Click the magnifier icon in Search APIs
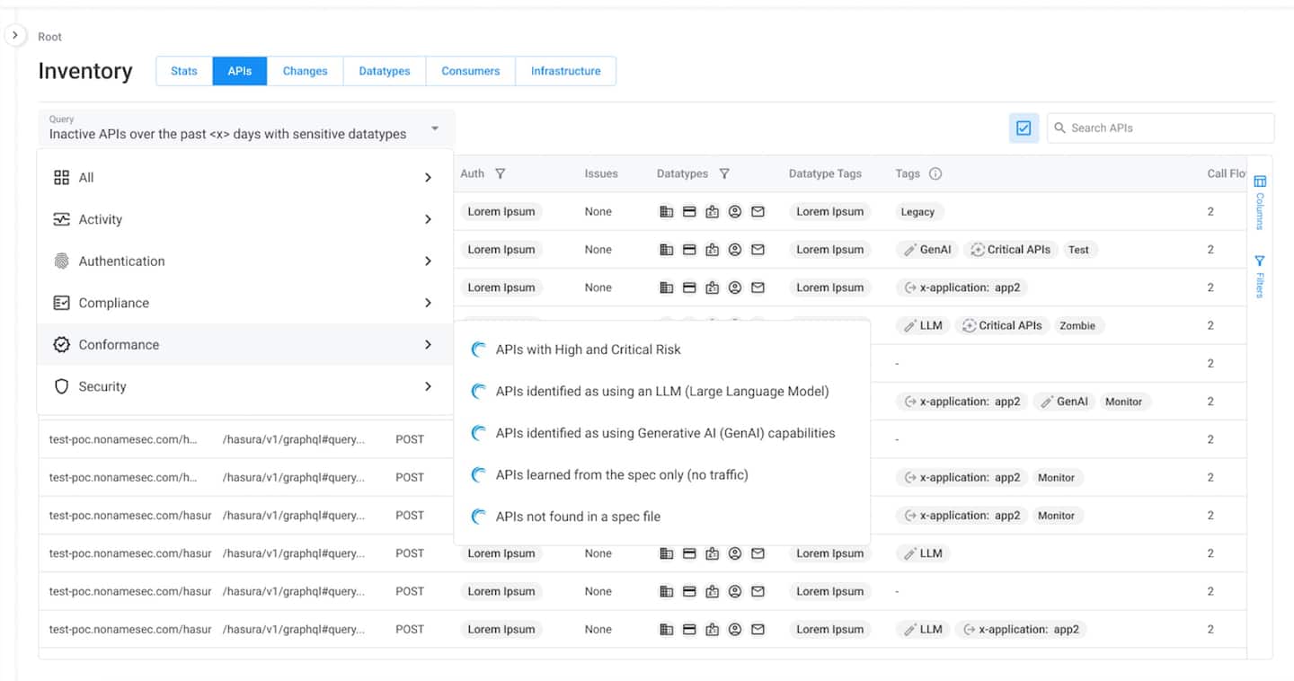 click(x=1059, y=128)
